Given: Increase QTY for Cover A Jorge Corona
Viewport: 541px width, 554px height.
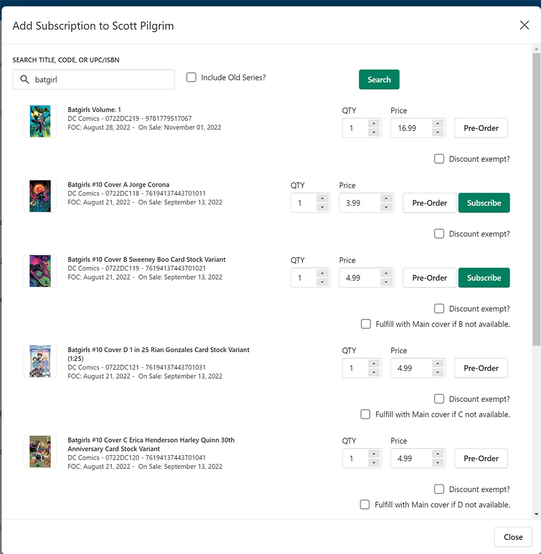Looking at the screenshot, I should click(x=322, y=198).
